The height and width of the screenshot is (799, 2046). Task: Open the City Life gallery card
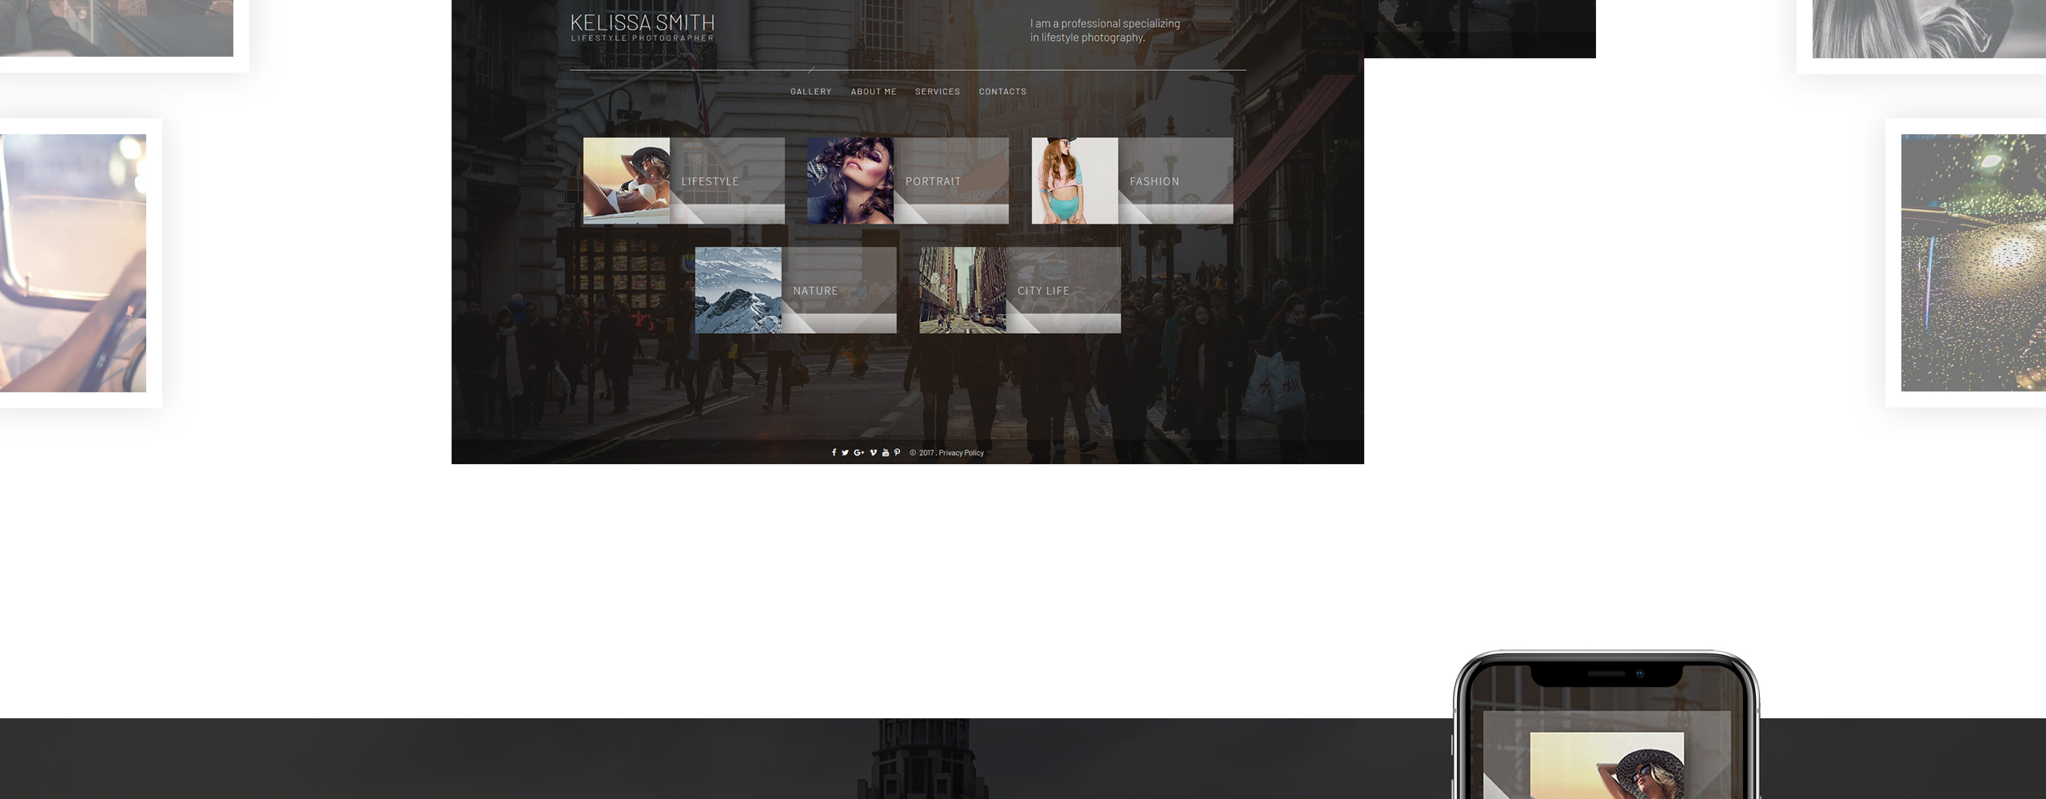click(x=1021, y=290)
